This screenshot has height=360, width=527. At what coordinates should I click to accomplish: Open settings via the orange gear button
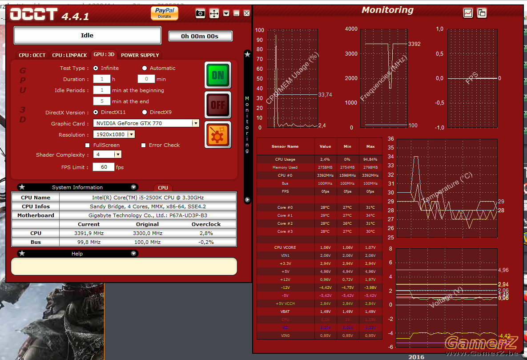[x=218, y=134]
